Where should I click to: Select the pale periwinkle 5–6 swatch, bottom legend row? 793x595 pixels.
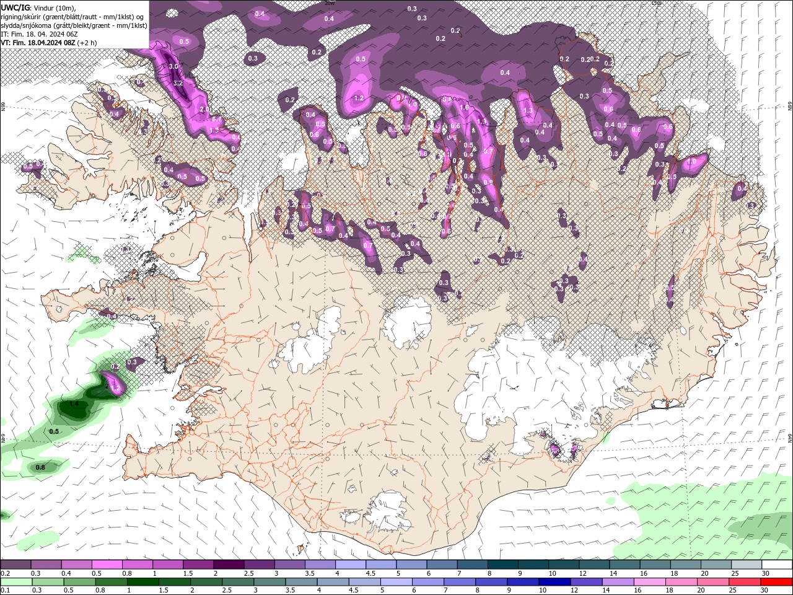(x=396, y=582)
